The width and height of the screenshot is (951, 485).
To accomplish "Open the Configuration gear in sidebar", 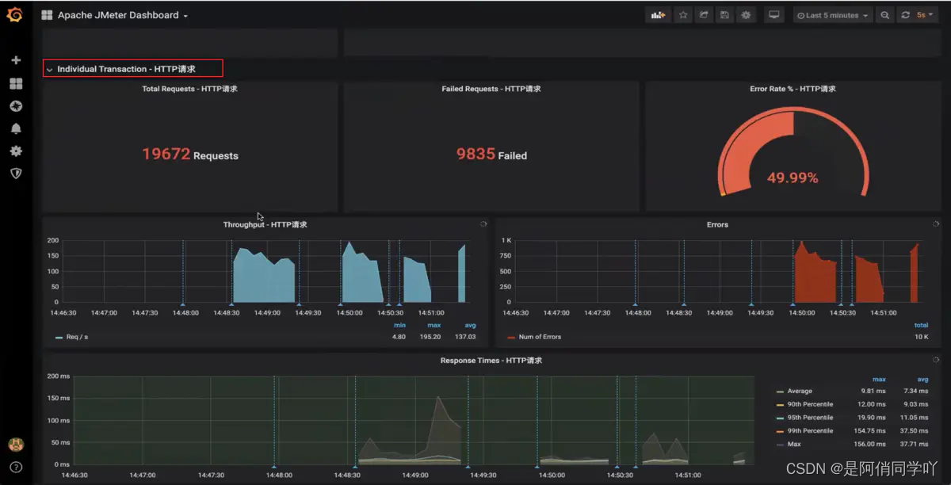I will pyautogui.click(x=16, y=151).
